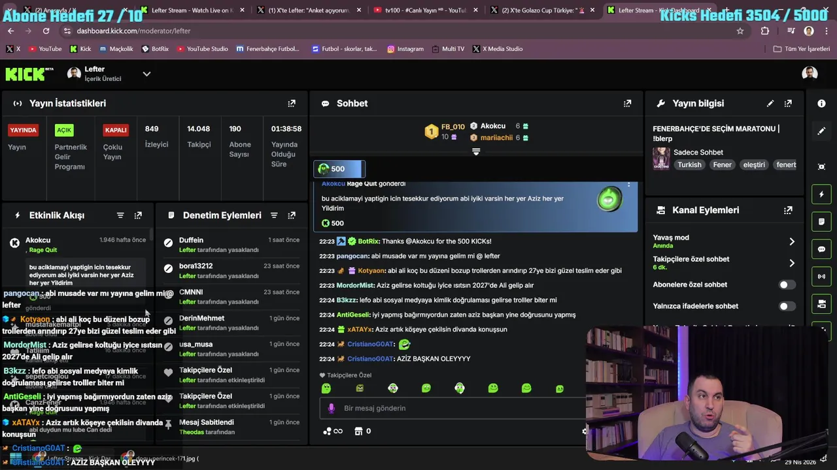The width and height of the screenshot is (837, 470).
Task: Click the Sadece Sohbet category thumbnail
Action: tap(661, 159)
